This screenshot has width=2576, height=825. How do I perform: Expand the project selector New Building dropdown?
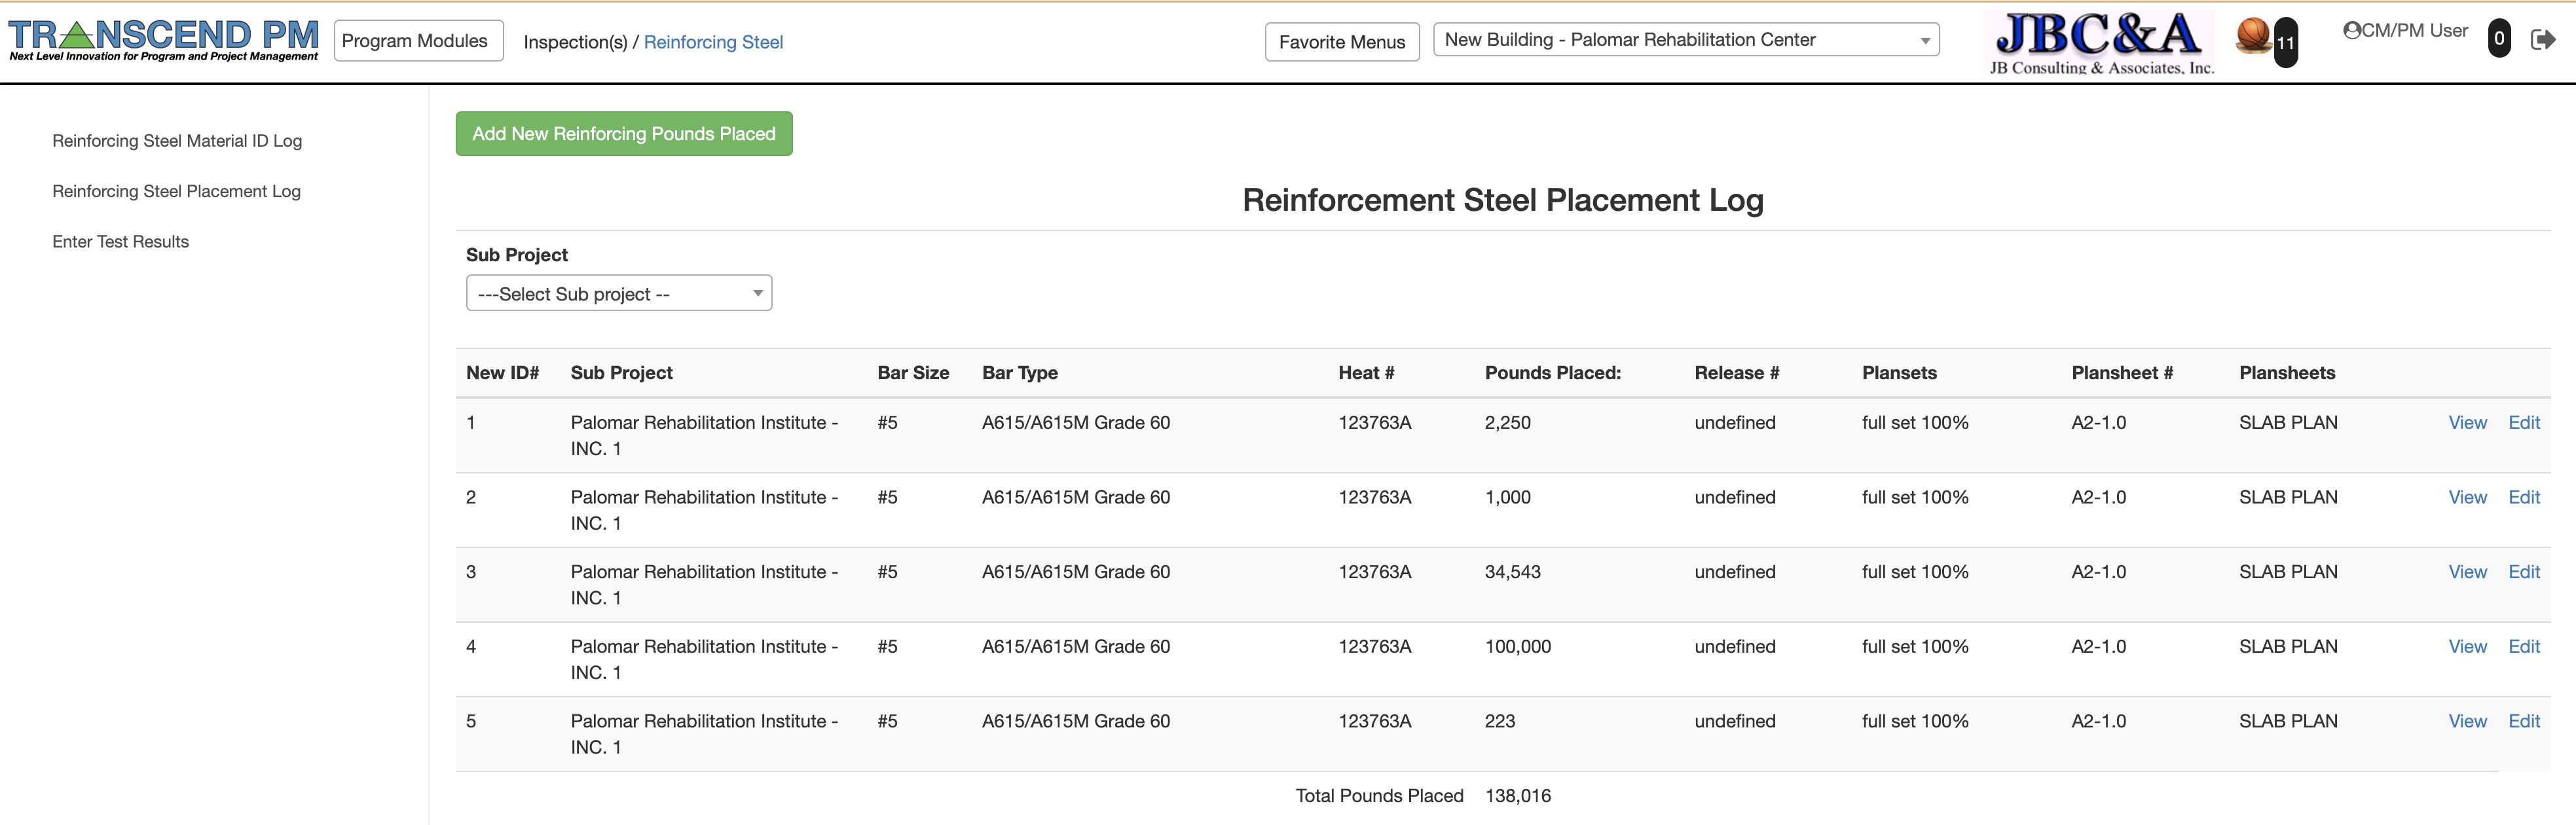pos(1686,40)
